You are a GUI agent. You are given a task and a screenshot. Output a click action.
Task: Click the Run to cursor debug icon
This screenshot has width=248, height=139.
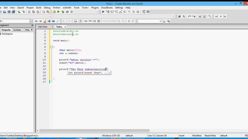coord(108,12)
